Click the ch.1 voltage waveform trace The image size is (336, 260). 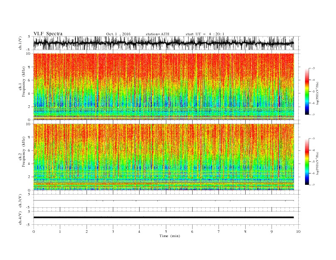(x=163, y=43)
